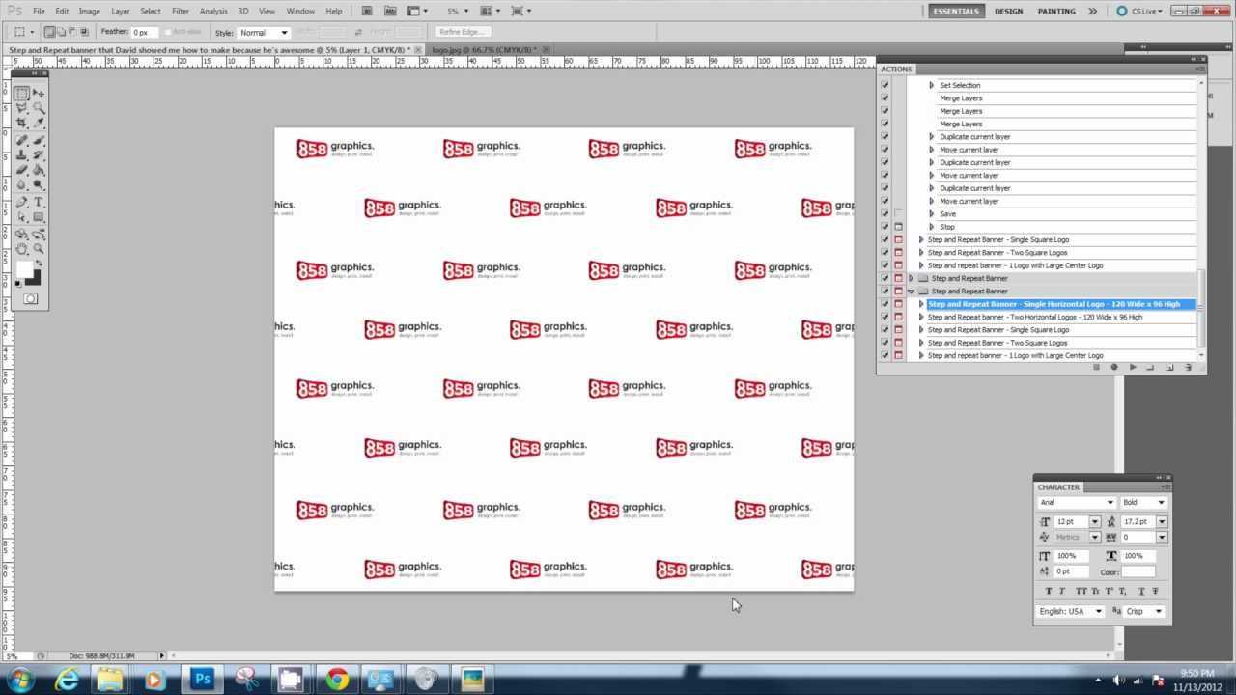The width and height of the screenshot is (1236, 695).
Task: Switch to the Painting workspace
Action: (x=1056, y=11)
